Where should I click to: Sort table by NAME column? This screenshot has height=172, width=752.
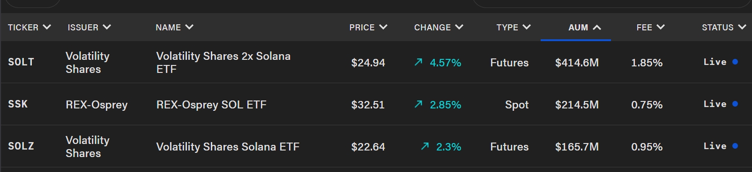click(x=174, y=27)
